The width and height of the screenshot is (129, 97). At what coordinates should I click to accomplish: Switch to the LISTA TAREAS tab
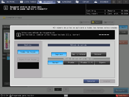click(28, 2)
